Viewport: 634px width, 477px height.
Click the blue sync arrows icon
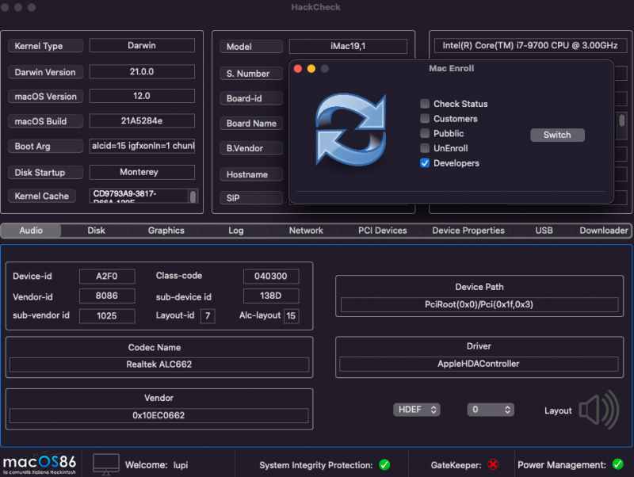[350, 128]
